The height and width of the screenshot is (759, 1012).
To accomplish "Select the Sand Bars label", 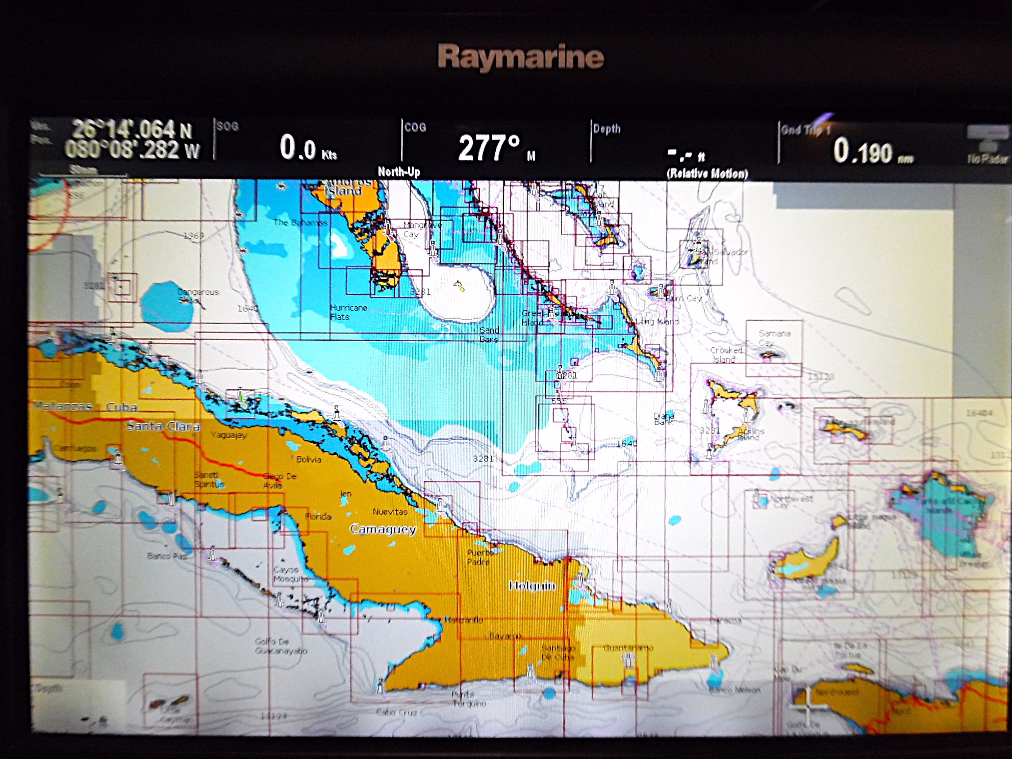I will 489,335.
